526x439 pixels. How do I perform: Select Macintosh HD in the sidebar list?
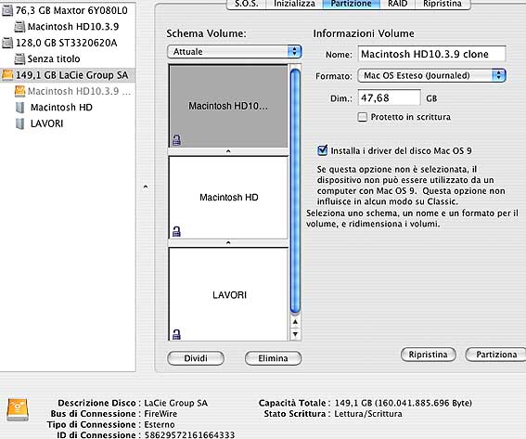coord(68,108)
